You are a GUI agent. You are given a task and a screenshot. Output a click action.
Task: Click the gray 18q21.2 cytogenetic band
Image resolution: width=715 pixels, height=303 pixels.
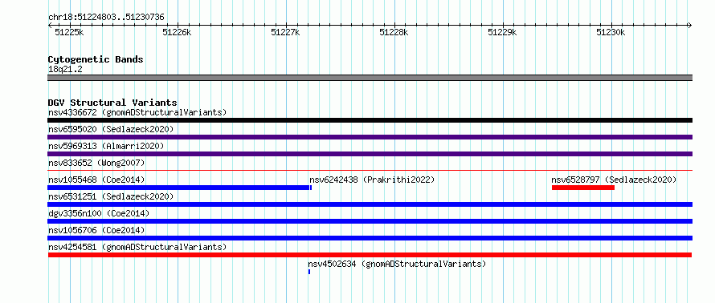pyautogui.click(x=370, y=78)
